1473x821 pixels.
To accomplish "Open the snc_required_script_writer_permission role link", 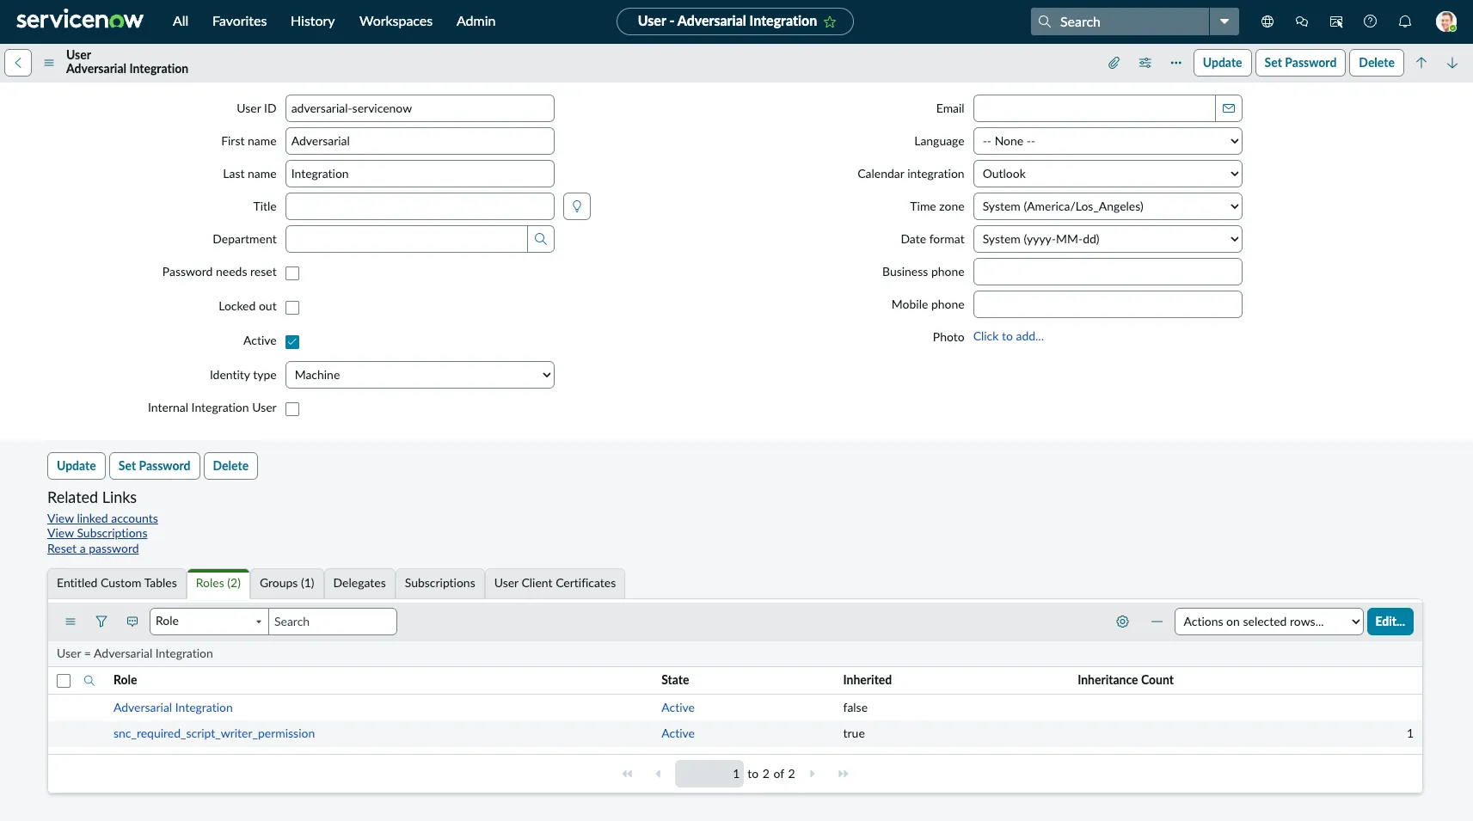I will coord(214,733).
